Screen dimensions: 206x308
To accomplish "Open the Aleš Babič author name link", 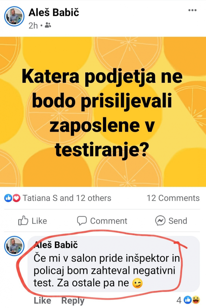I will click(x=54, y=12).
